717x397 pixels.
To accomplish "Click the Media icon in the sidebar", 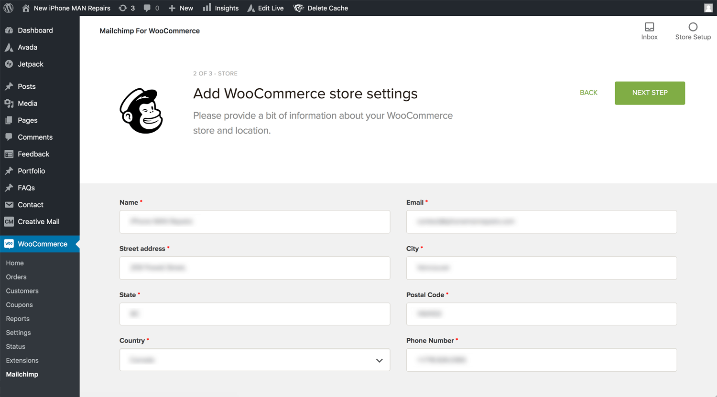I will (x=9, y=103).
